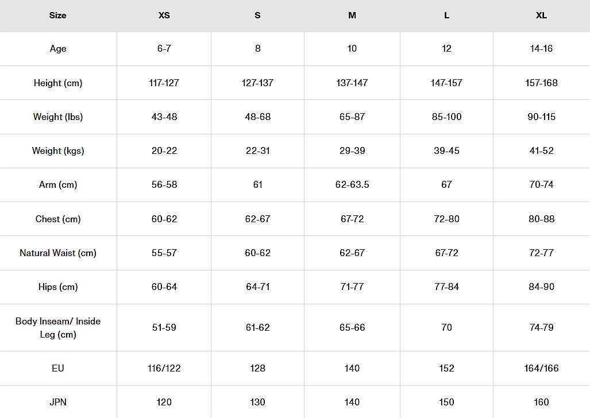Viewport: 590px width, 418px height.
Task: Click the 51-59 inseam cell
Action: 164,327
